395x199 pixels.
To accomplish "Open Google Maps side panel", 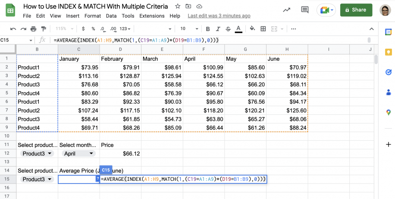I will (x=388, y=113).
